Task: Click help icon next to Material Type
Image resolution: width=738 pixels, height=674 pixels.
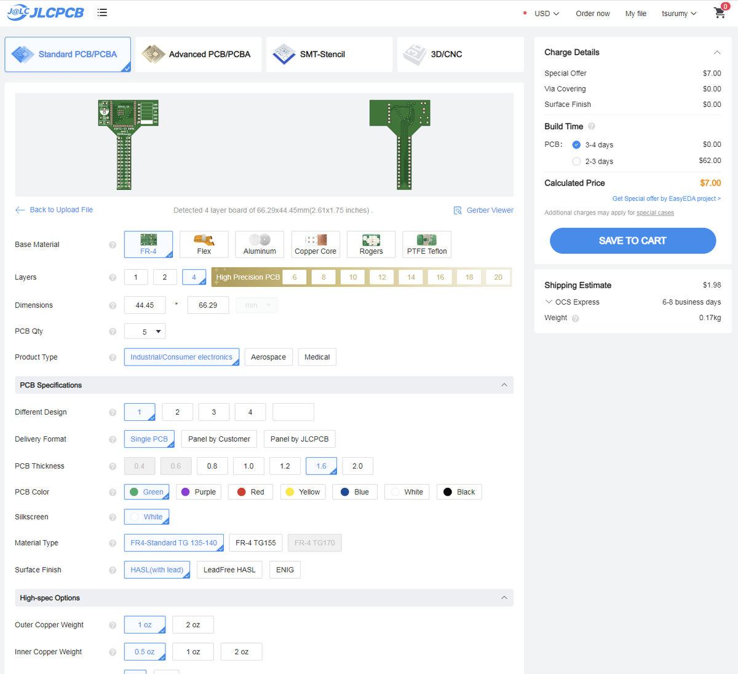Action: (x=113, y=543)
